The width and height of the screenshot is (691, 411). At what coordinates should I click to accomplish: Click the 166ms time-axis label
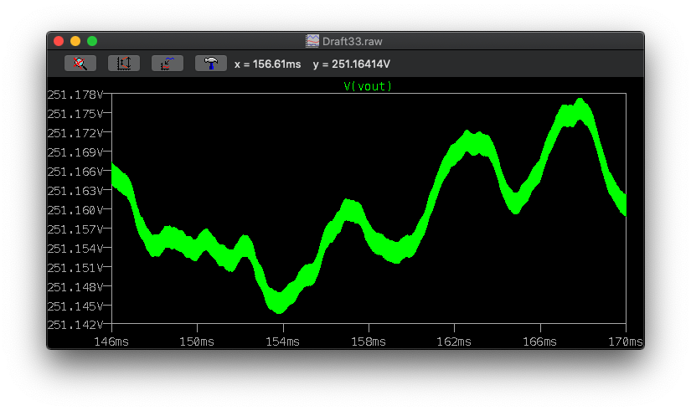(540, 342)
